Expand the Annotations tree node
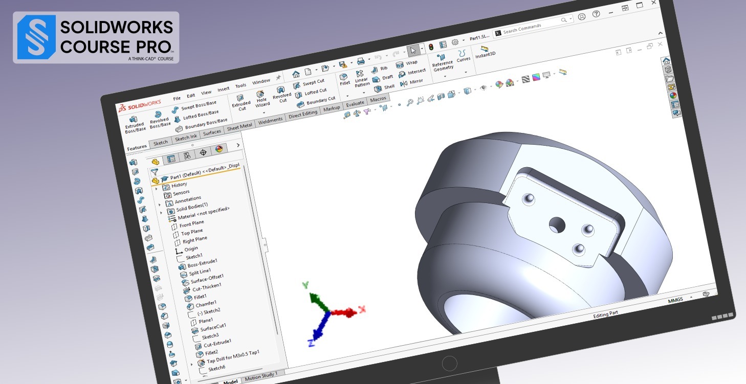 pos(160,205)
